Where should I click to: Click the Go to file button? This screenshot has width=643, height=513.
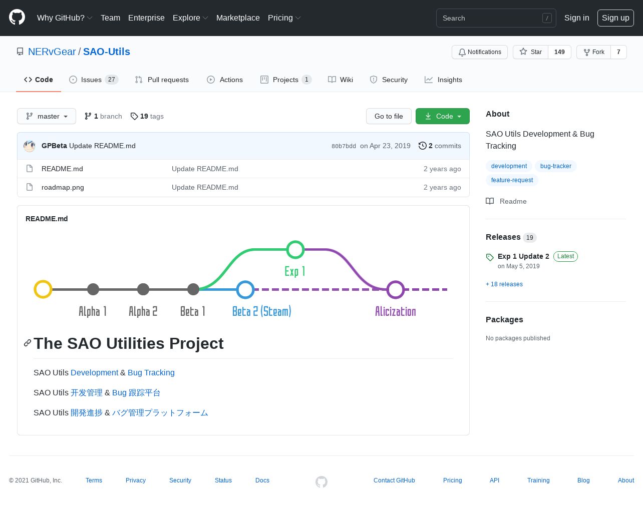coord(389,116)
